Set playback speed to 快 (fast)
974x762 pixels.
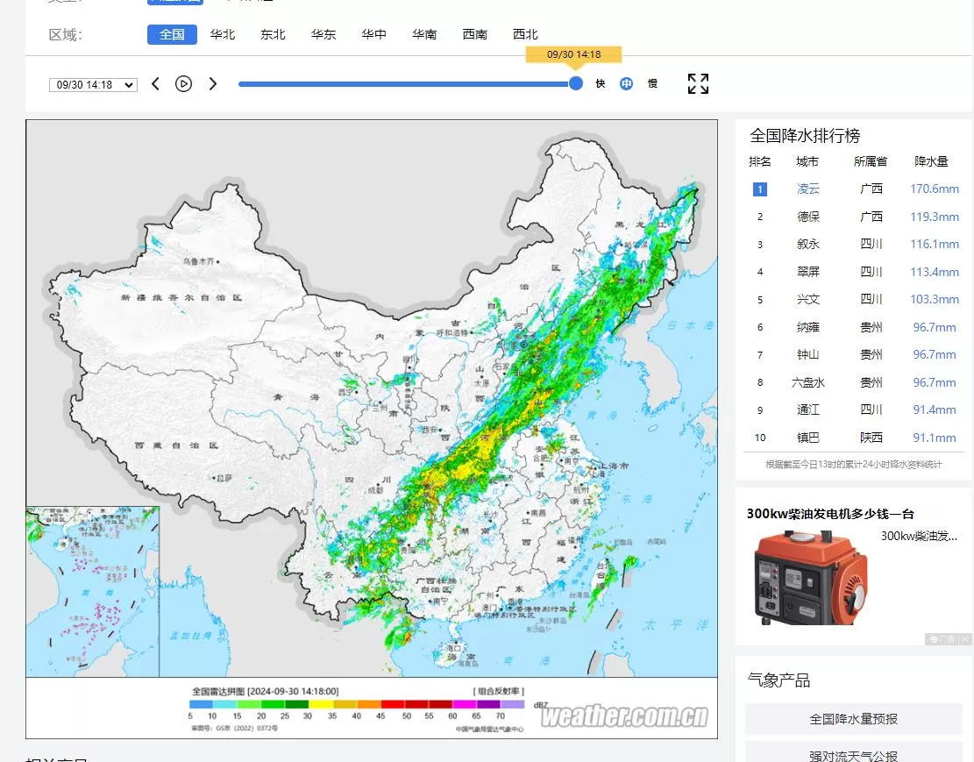point(601,84)
